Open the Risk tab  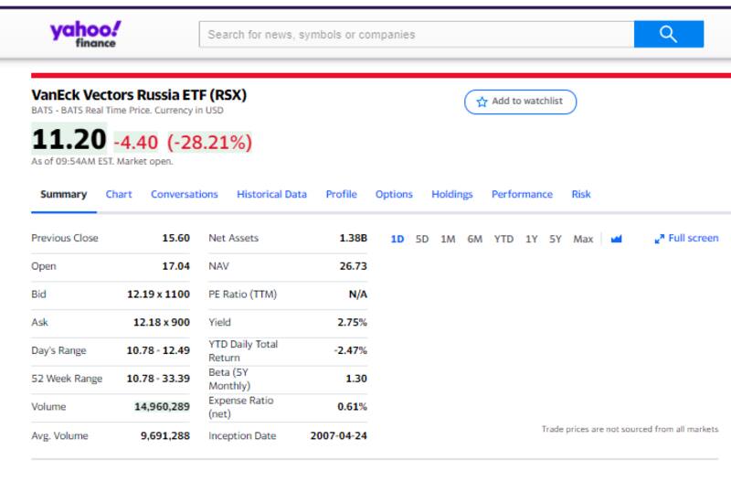point(581,194)
